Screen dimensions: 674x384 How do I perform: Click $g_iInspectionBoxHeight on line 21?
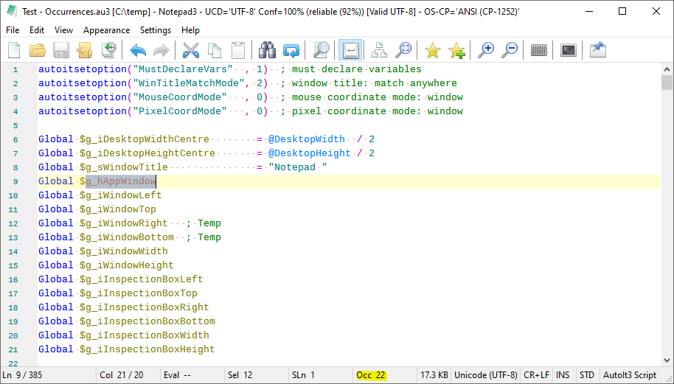tap(147, 349)
